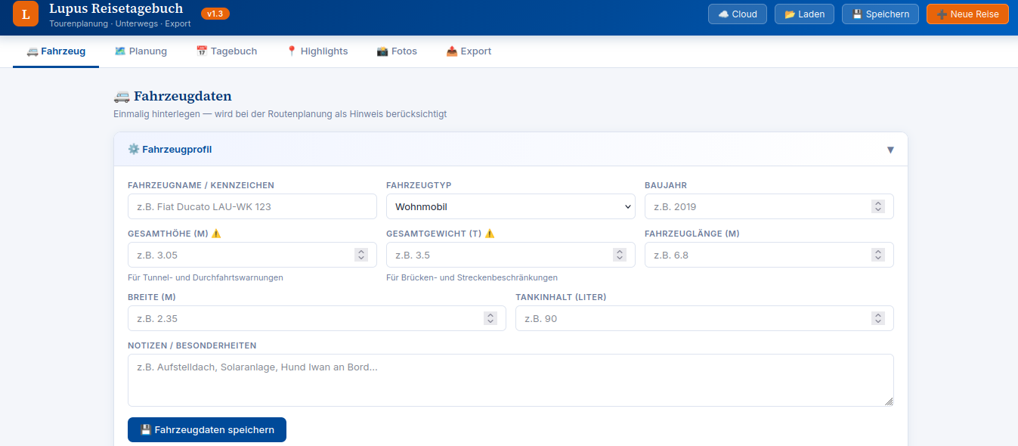This screenshot has height=446, width=1018.
Task: Click the Tankinhalt number stepper
Action: coord(877,318)
